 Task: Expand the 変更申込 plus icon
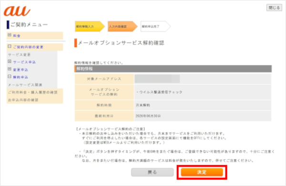(10, 69)
